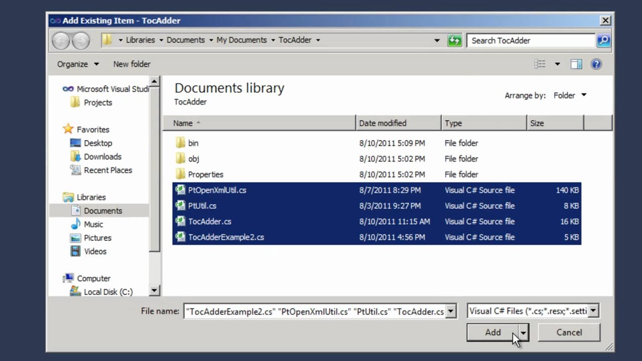The width and height of the screenshot is (642, 361).
Task: Toggle the preview pane icon
Action: point(576,64)
